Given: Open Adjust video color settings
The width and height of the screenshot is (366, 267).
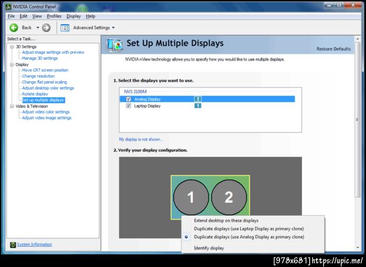Looking at the screenshot, I should point(46,112).
